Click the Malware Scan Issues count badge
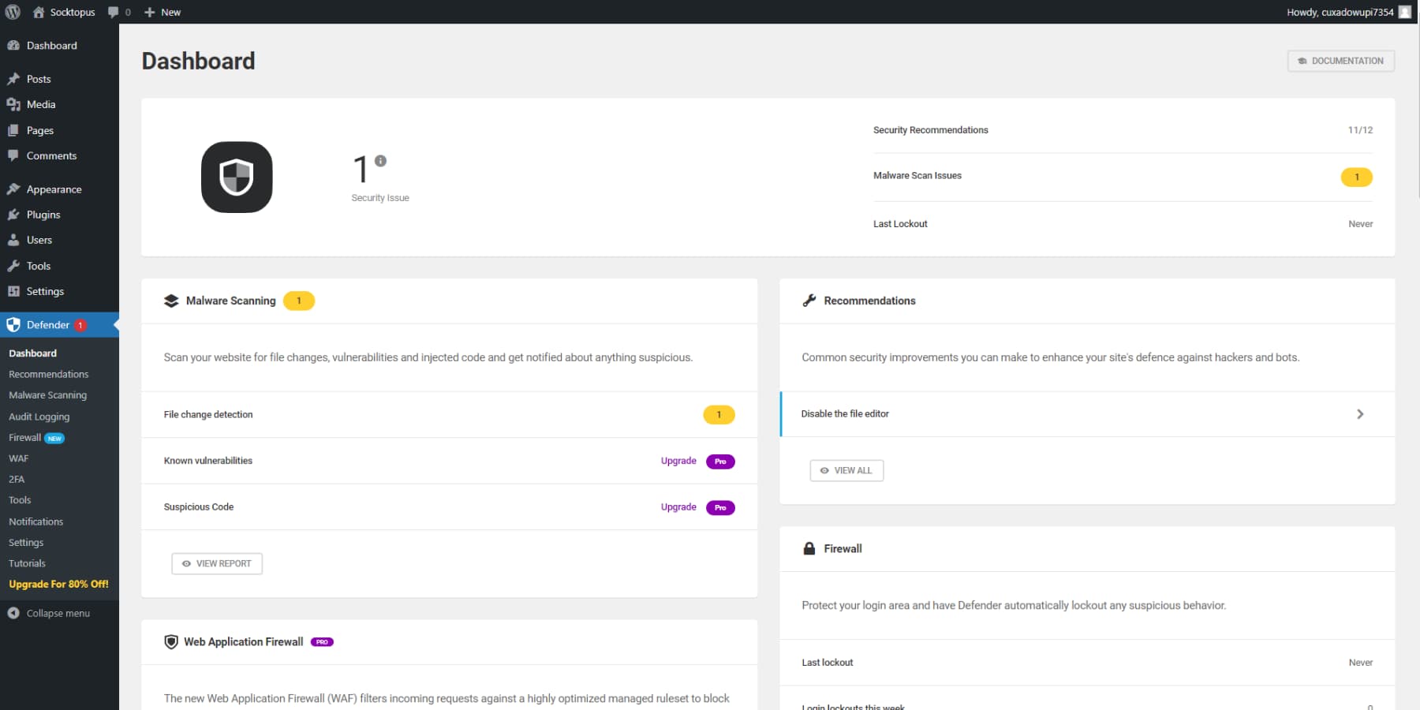 [x=1356, y=177]
